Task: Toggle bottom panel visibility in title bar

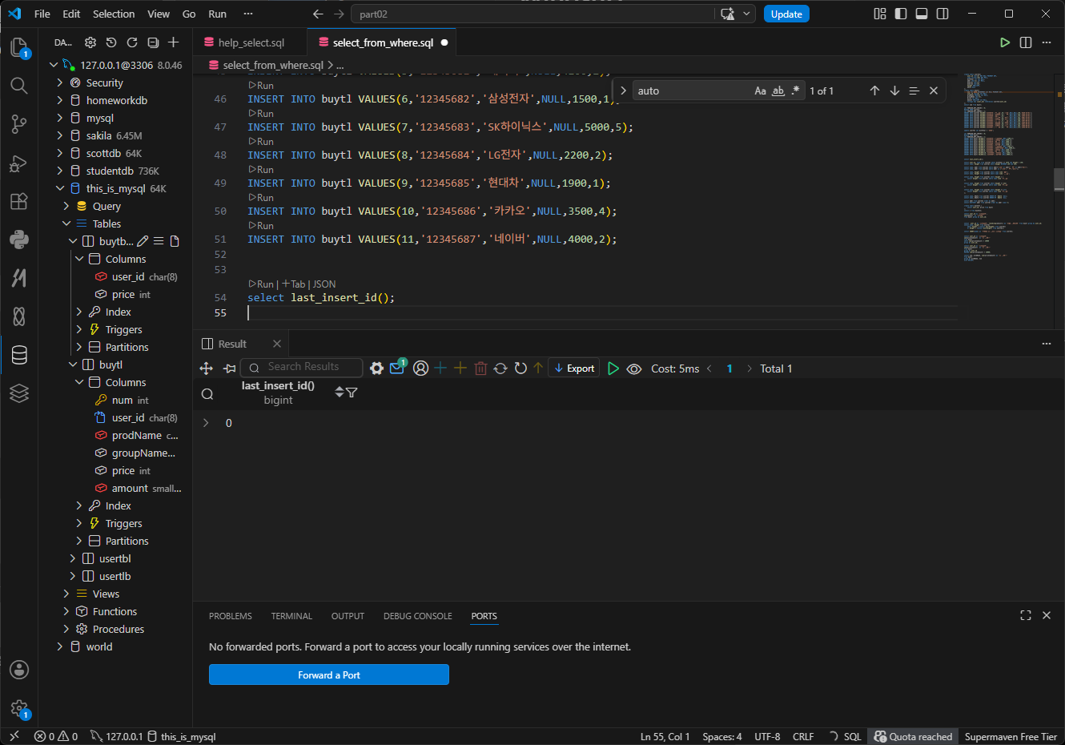Action: coord(922,14)
